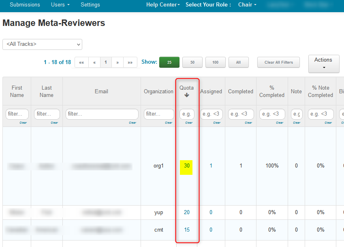This screenshot has height=247, width=344.
Task: Click the Quota sort arrow icon
Action: [187, 95]
